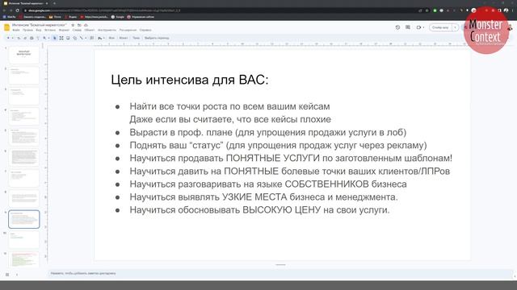Star the presentation with the star icon
Image resolution: width=517 pixels, height=290 pixels.
click(x=73, y=25)
